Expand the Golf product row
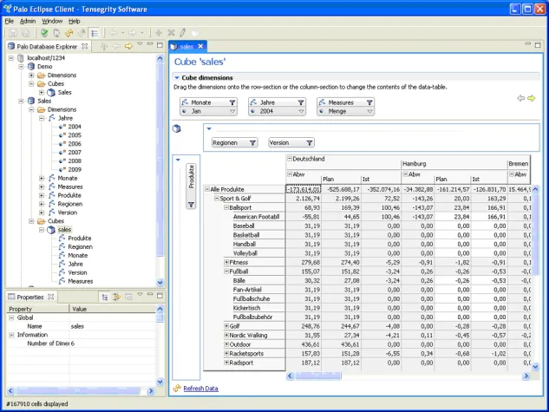This screenshot has width=549, height=412. pos(227,326)
